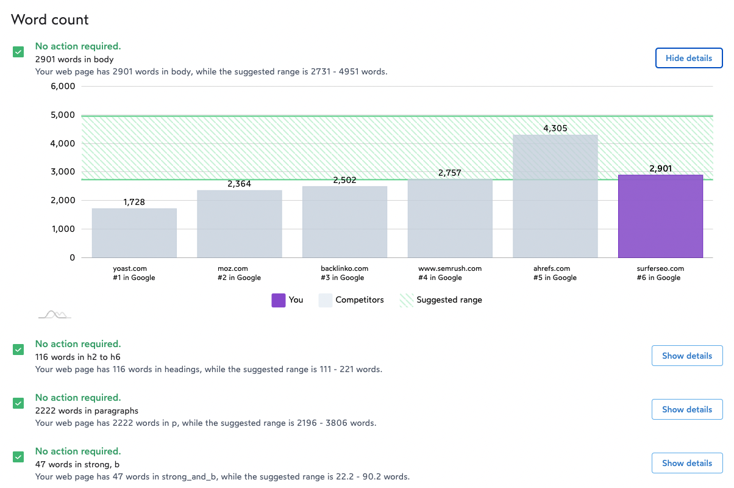Click the Word count section heading
The height and width of the screenshot is (488, 734).
click(50, 20)
